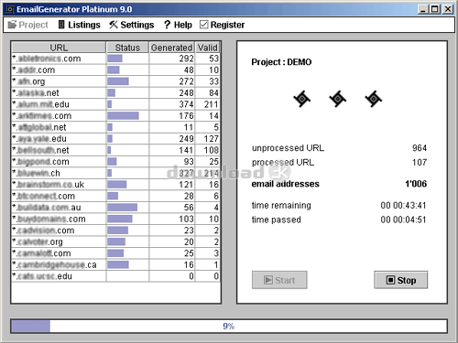Select the *.calvoter.org row
The image size is (458, 343).
[115, 241]
